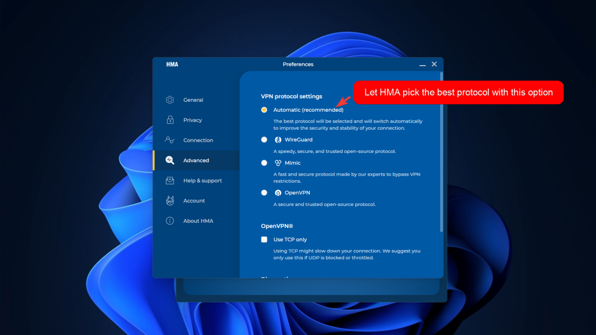Screen dimensions: 596x335
Task: Go to the Advanced tab
Action: (x=196, y=161)
